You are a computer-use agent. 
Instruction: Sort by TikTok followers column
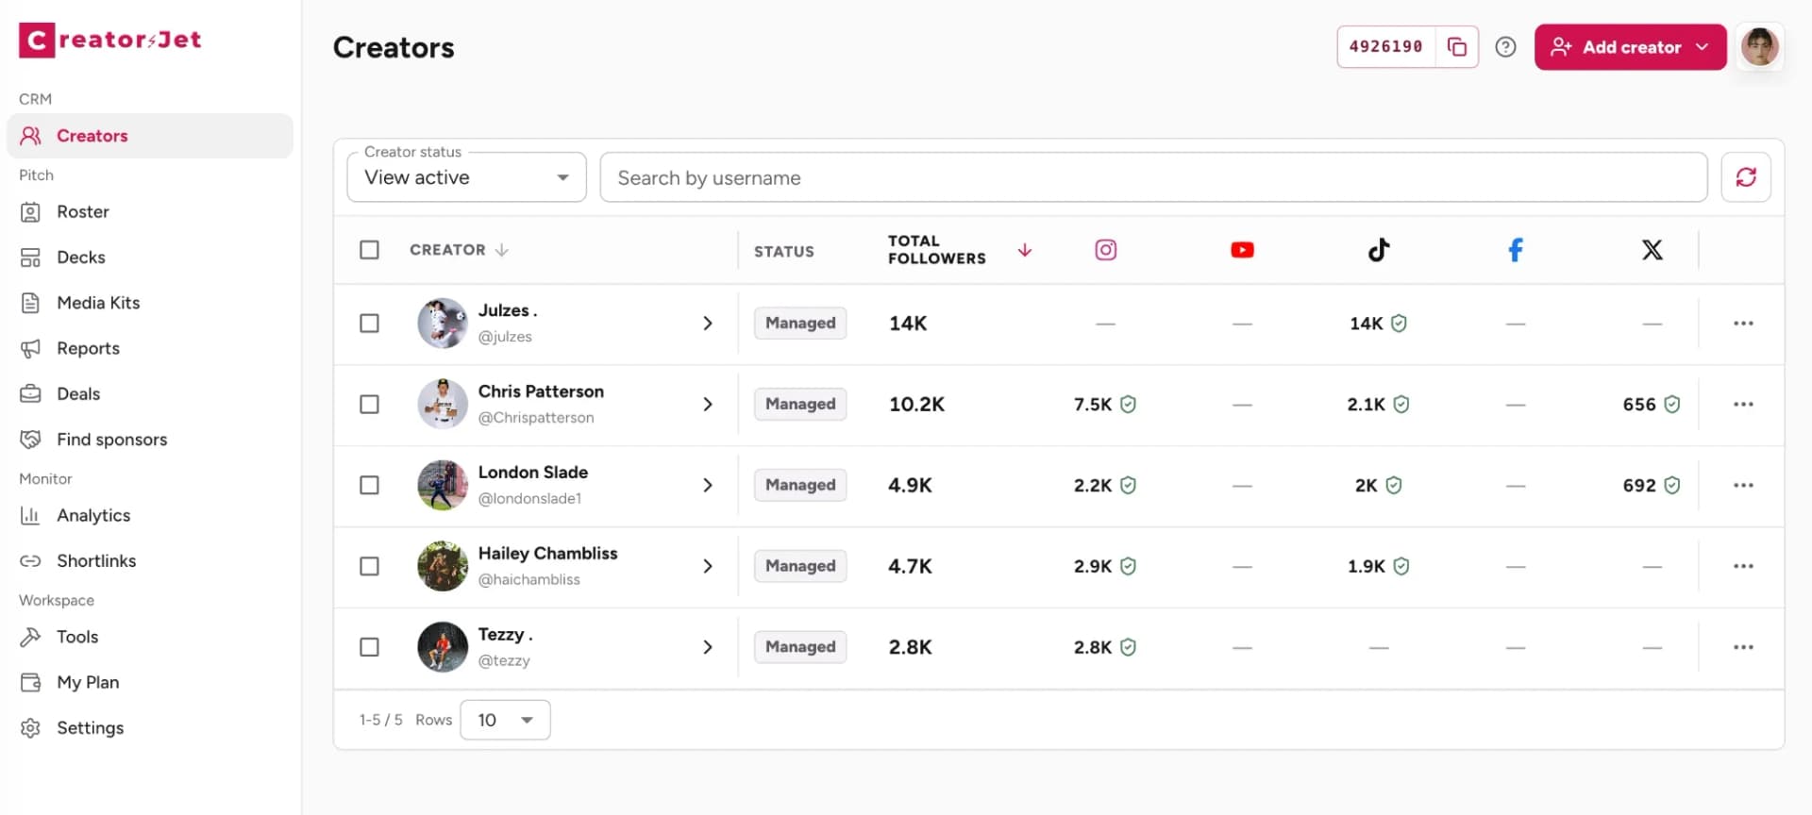tap(1379, 250)
